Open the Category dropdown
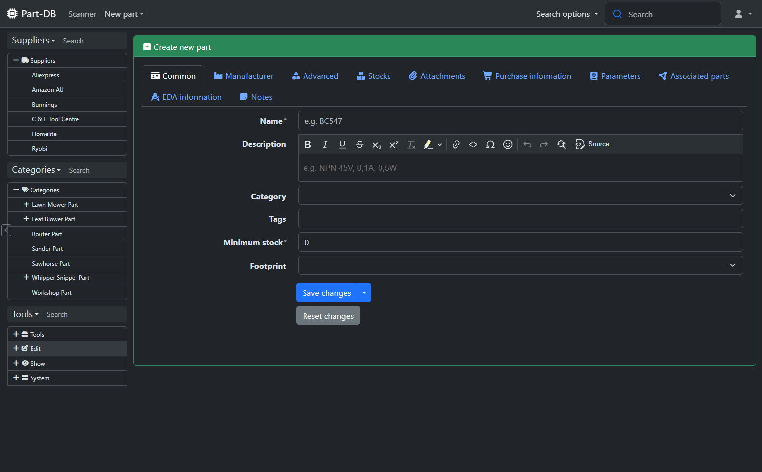The height and width of the screenshot is (472, 762). [x=520, y=196]
